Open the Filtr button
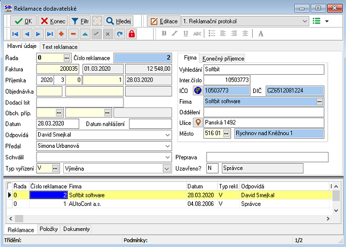Viewport: 346px width, 247px height. (x=80, y=21)
